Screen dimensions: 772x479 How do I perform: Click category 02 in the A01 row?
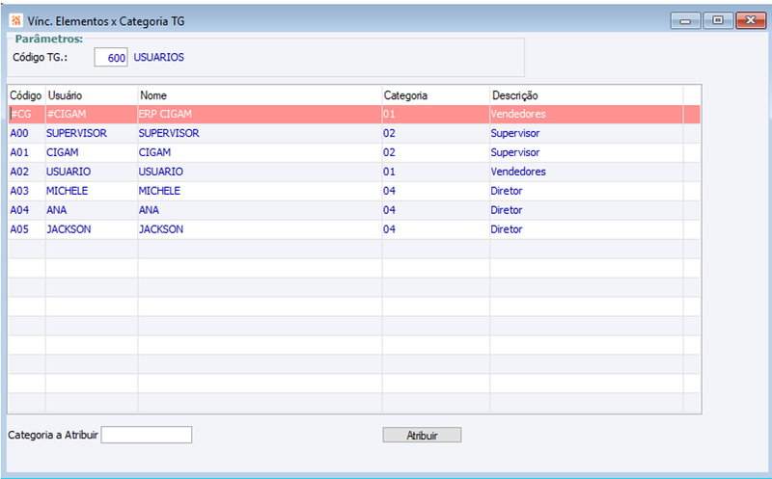pos(436,152)
